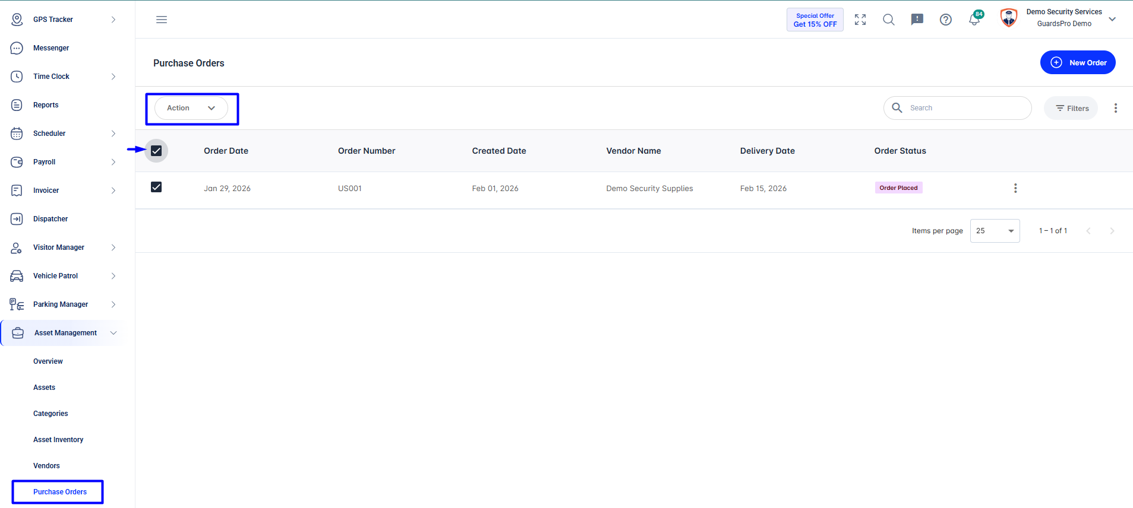1133x508 pixels.
Task: Go to previous page arrow
Action: point(1088,231)
